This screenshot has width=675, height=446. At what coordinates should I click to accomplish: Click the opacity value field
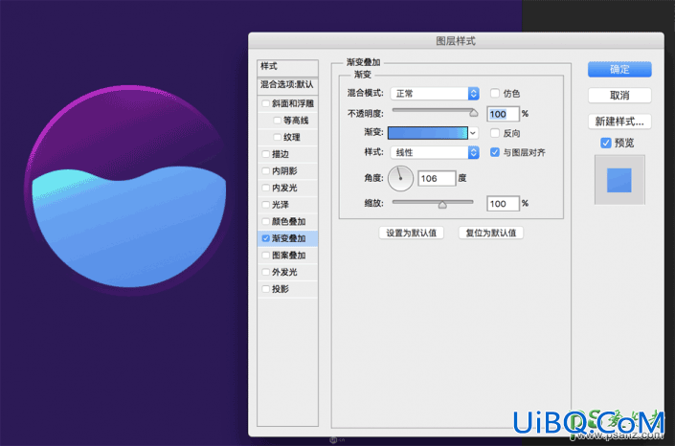pos(504,114)
